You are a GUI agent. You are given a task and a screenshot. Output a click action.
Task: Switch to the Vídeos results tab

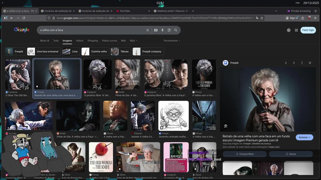[x=80, y=41]
